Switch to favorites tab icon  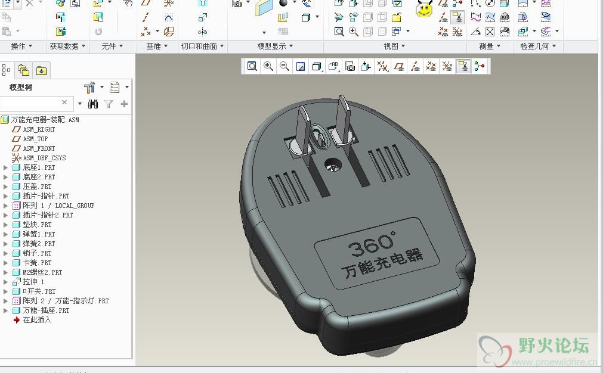[x=41, y=70]
